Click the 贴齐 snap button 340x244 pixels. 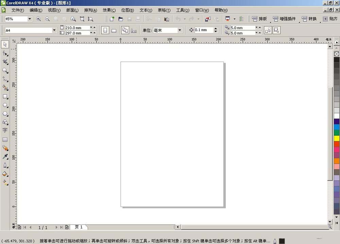click(x=330, y=19)
